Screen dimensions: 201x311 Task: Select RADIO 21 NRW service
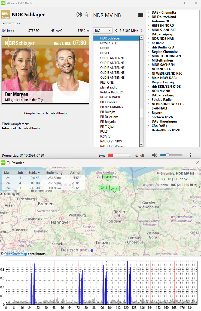coord(117,141)
